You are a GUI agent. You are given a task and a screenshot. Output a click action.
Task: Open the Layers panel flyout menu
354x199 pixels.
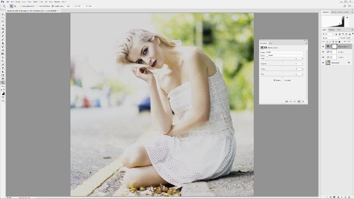(352, 30)
